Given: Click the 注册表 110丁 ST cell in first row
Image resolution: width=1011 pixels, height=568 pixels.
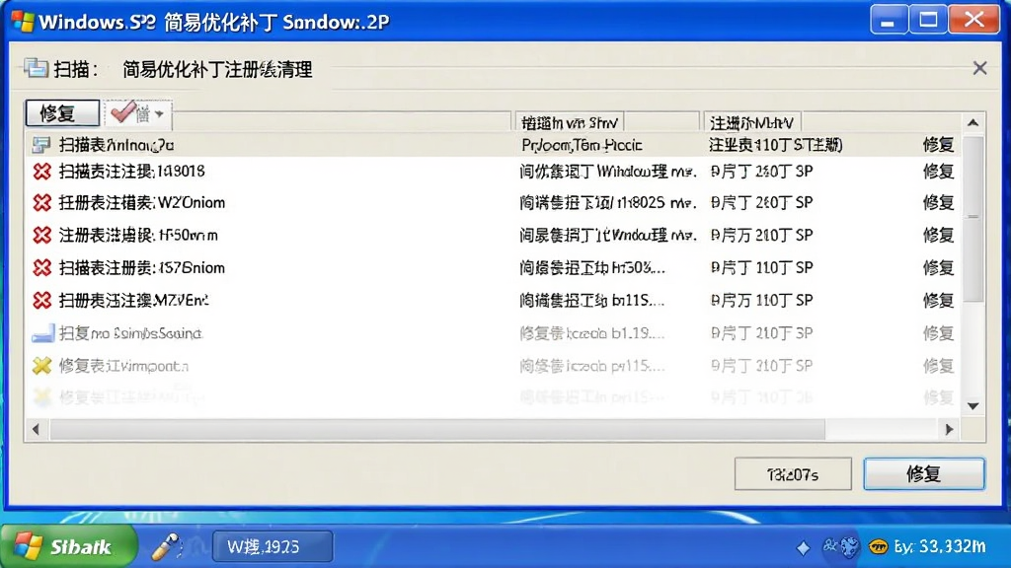Looking at the screenshot, I should click(x=776, y=145).
